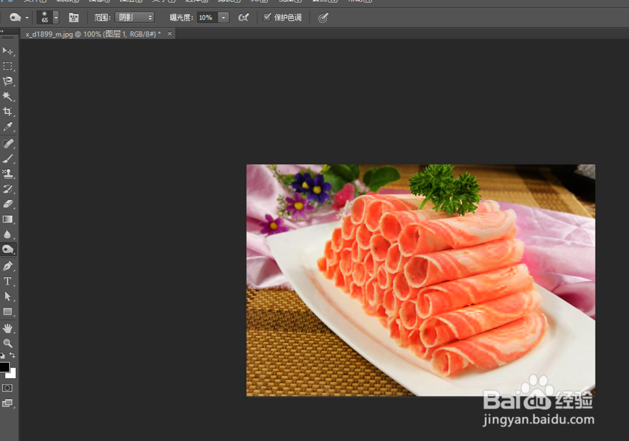Switch to the x_d1899_m.jpg document tab
Screen dimensions: 629x441
click(x=93, y=34)
